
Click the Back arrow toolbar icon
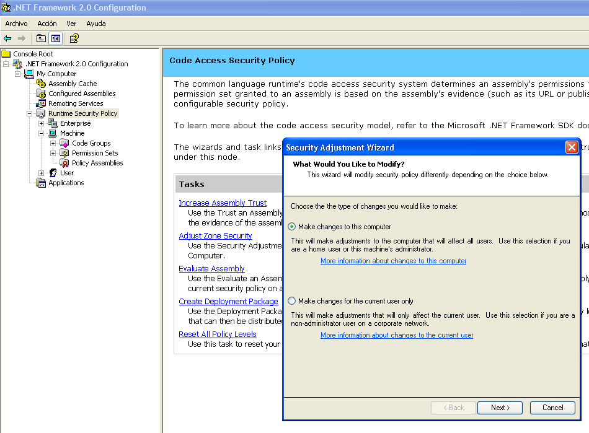point(7,38)
